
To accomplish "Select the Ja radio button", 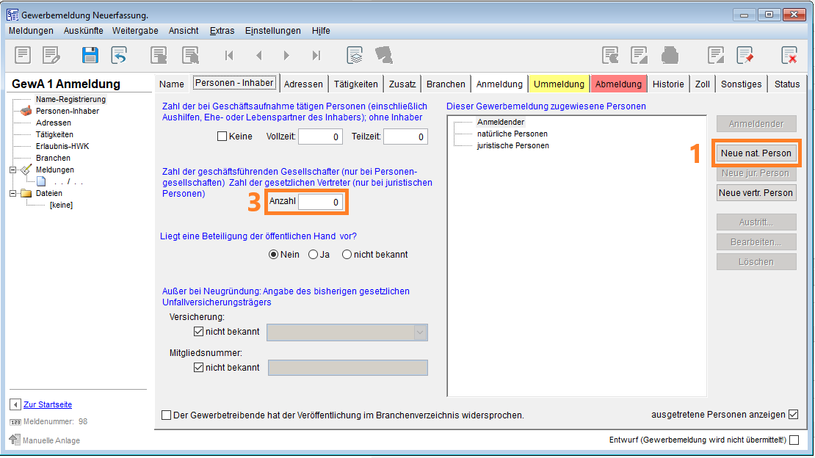I will [314, 255].
